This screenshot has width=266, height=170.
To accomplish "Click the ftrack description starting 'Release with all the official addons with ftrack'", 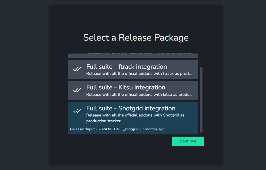I will click(139, 74).
